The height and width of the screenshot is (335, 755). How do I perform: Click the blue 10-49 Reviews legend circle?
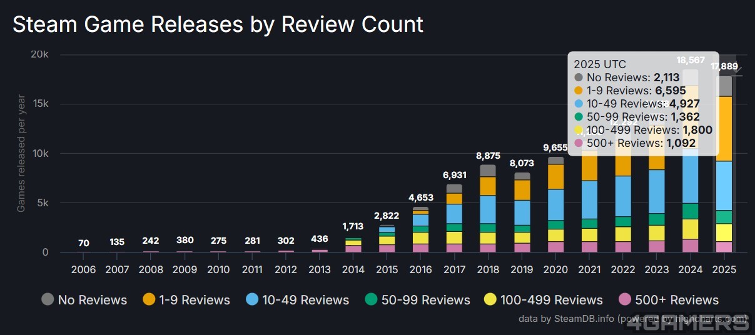[253, 299]
